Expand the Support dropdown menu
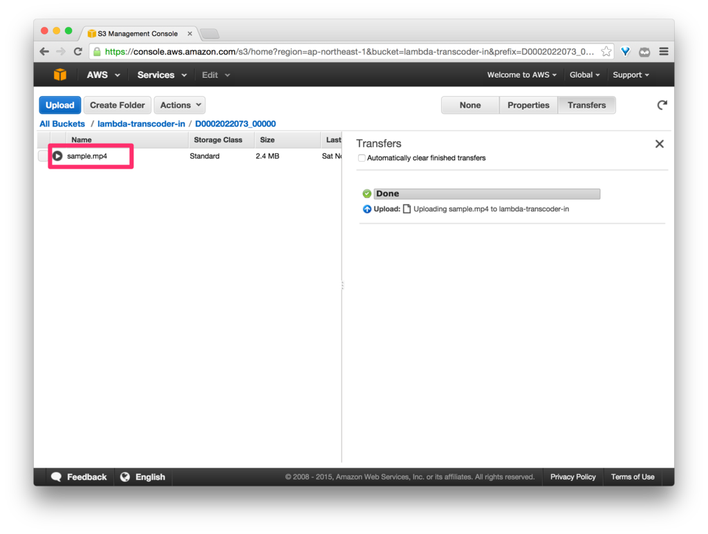The height and width of the screenshot is (534, 708). pyautogui.click(x=631, y=75)
